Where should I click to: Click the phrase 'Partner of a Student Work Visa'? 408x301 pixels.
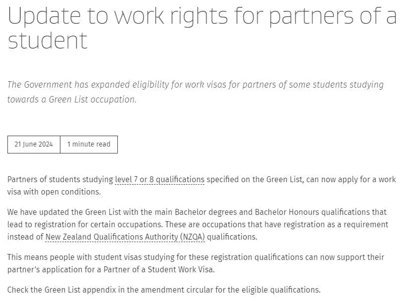click(x=158, y=269)
